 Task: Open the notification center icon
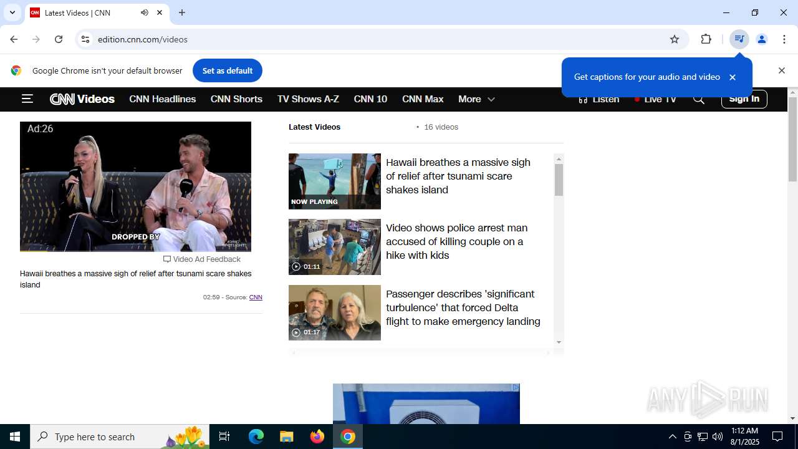[777, 437]
